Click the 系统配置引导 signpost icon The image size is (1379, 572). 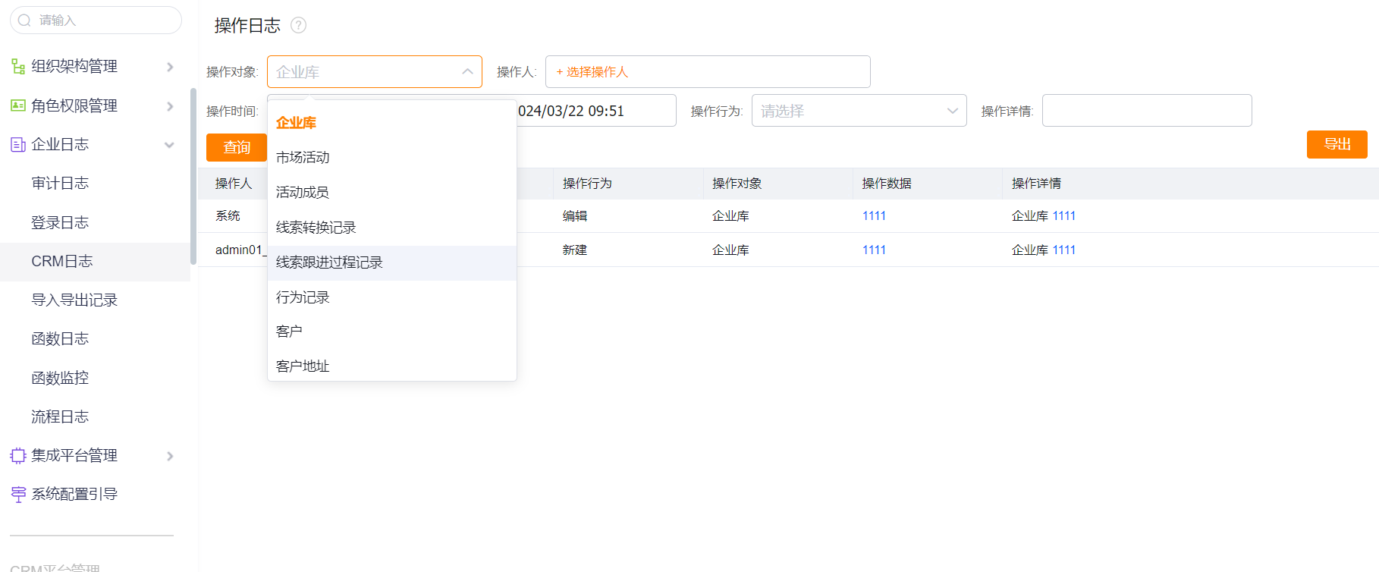tap(18, 495)
